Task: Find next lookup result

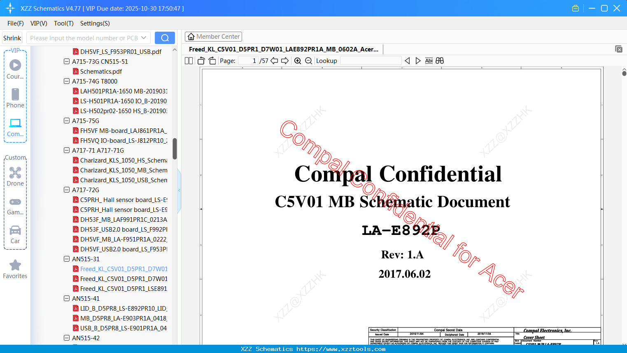Action: click(x=418, y=61)
